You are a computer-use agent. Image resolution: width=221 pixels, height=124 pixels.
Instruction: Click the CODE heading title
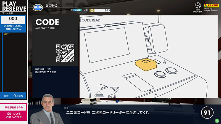click(x=47, y=22)
